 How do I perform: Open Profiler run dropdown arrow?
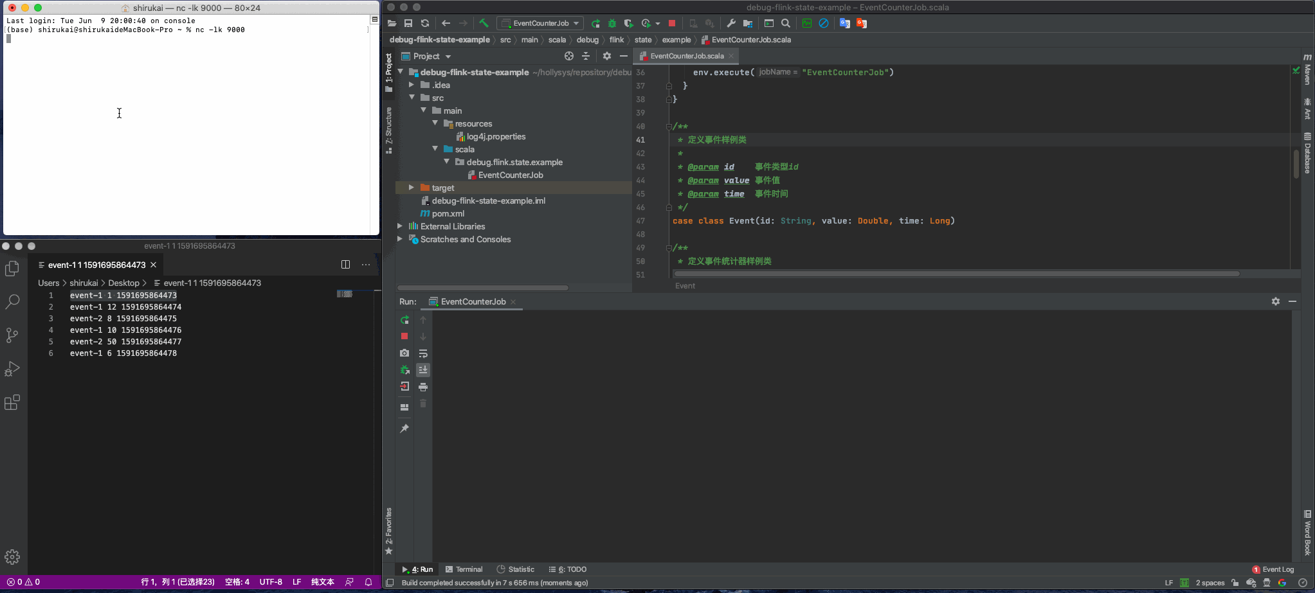[x=658, y=24]
